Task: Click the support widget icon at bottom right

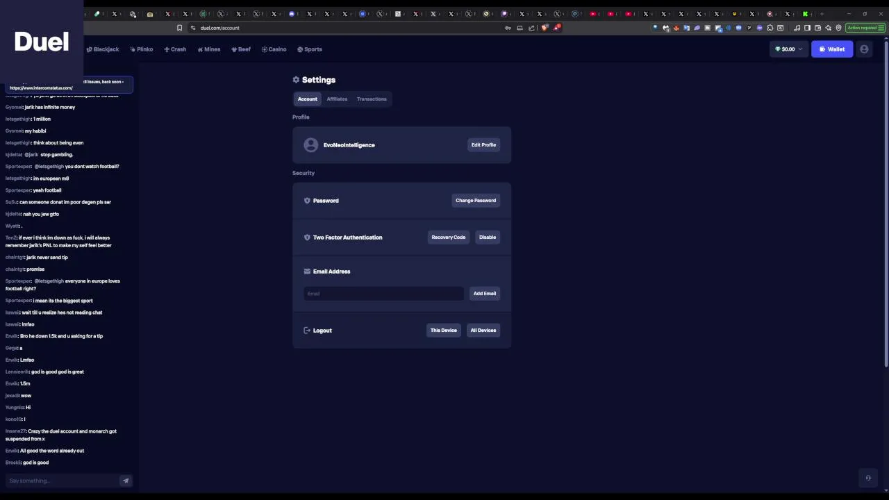Action: (x=868, y=478)
